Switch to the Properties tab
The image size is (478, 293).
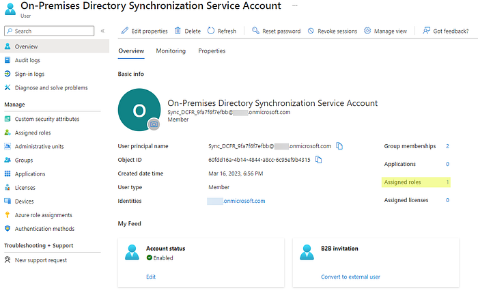[x=212, y=51]
